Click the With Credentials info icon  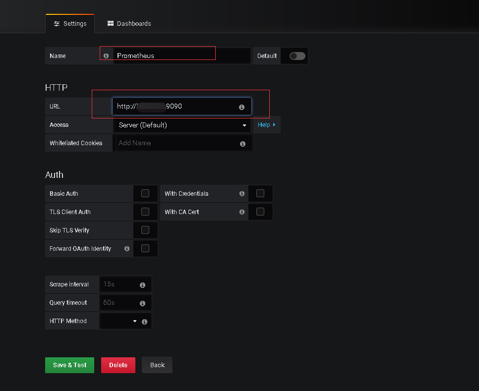[x=242, y=194]
